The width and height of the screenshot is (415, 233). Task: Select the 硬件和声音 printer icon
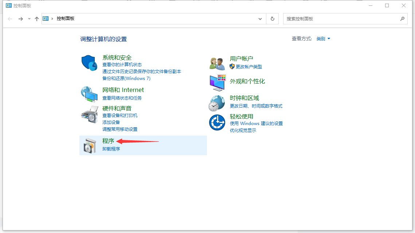click(x=89, y=113)
